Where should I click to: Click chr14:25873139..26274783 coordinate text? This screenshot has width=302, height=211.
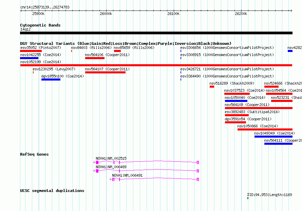point(45,7)
